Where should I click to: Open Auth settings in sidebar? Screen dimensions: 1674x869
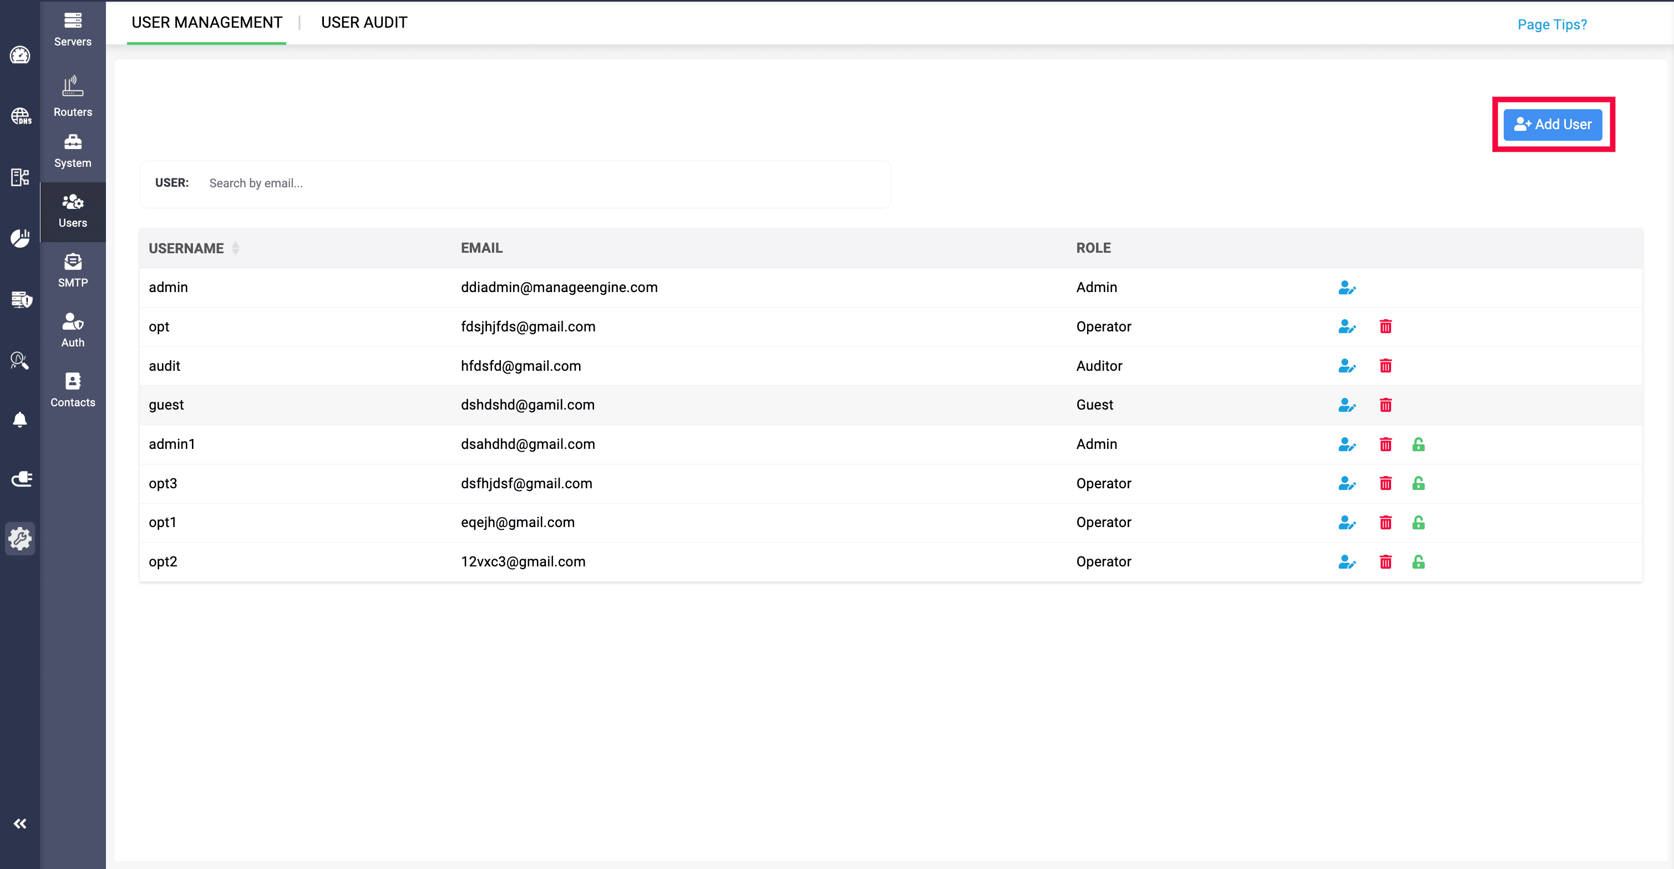tap(73, 330)
